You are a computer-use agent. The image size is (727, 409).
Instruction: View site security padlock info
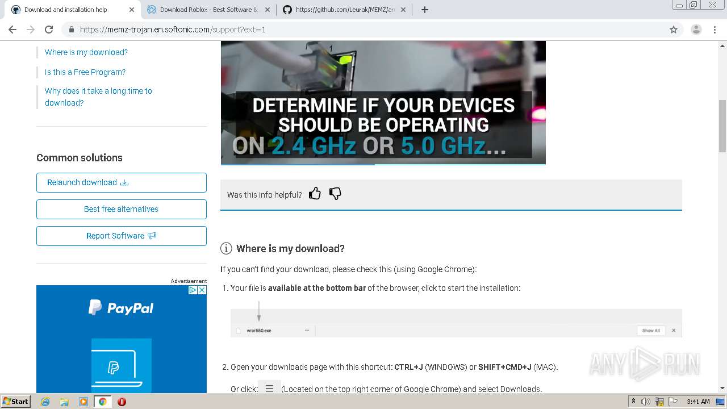[x=71, y=30]
